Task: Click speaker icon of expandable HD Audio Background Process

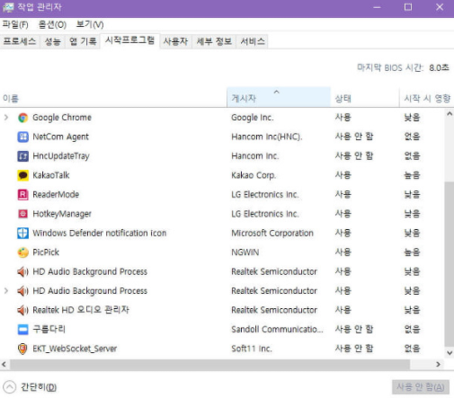Action: pyautogui.click(x=23, y=291)
